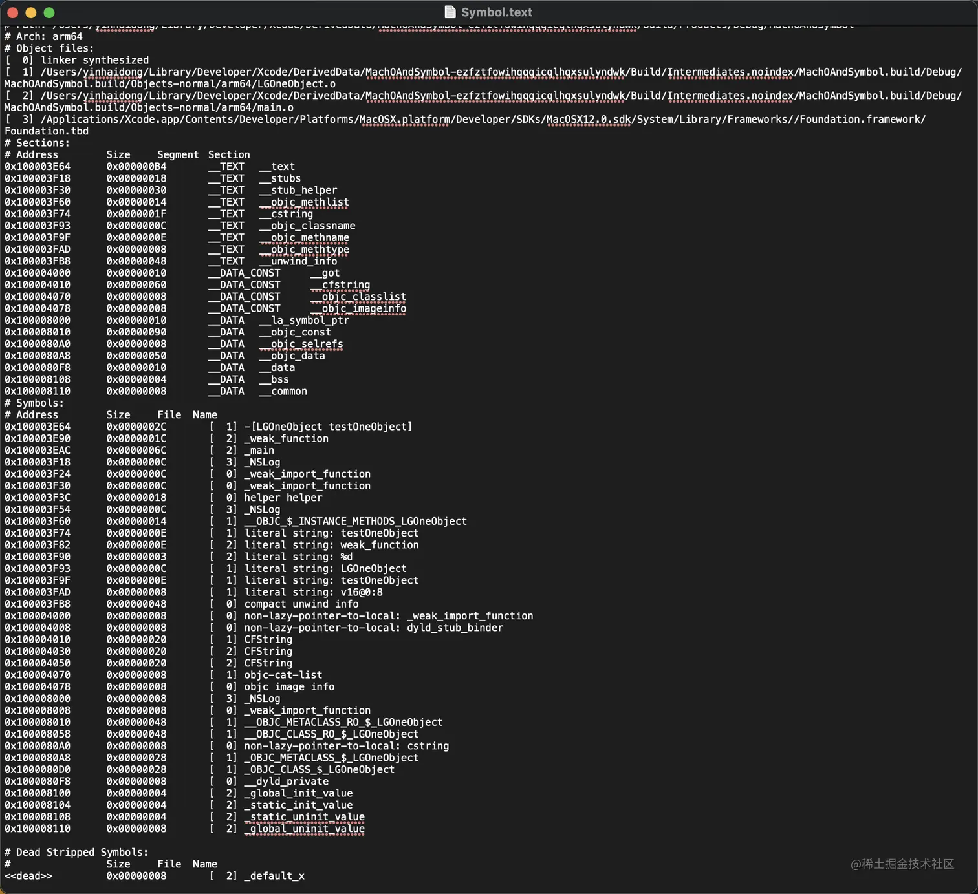978x894 pixels.
Task: Click the Symbol.text window title
Action: tap(496, 12)
